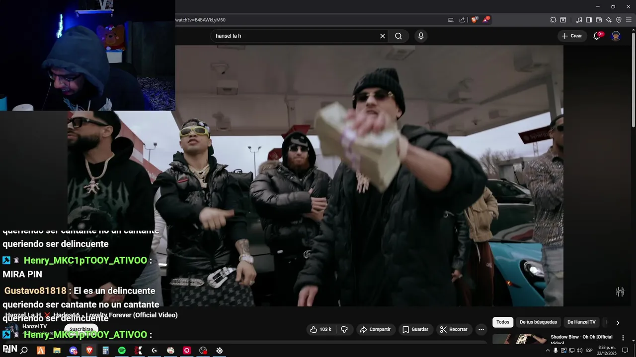The image size is (636, 357).
Task: Open Brave VPN shield icon
Action: coord(619,20)
